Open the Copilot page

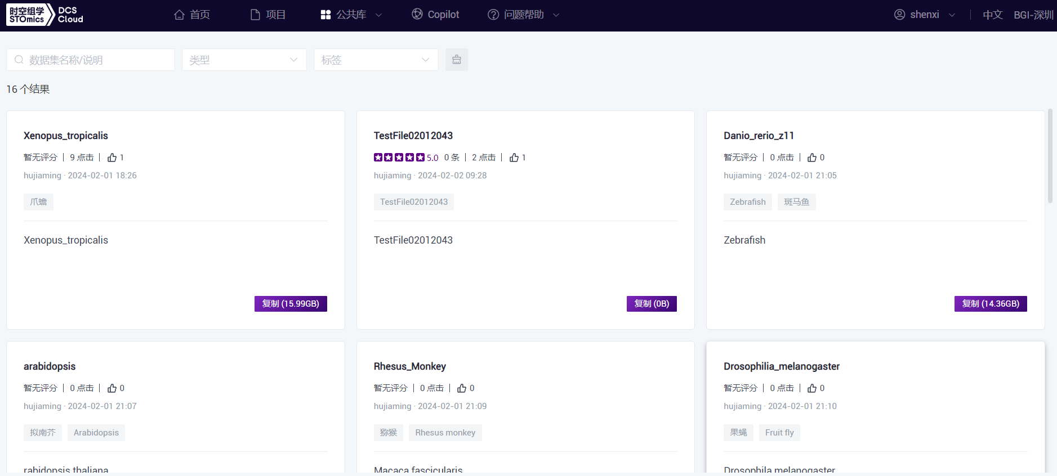[x=435, y=15]
